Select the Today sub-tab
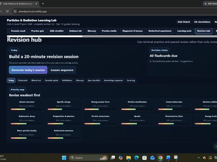Viewport: 217px width, 162px height. [11, 80]
